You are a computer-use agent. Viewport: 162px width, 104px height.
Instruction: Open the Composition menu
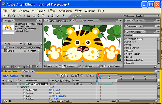tap(26, 11)
